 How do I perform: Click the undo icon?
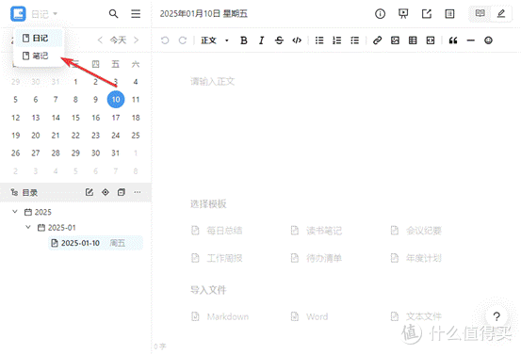click(x=165, y=40)
